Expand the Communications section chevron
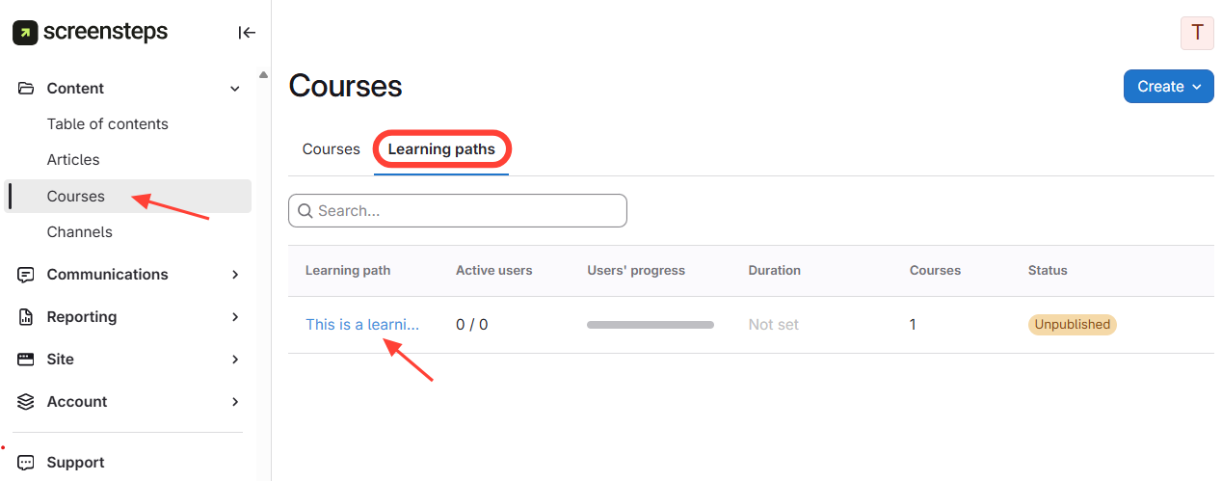Screen dimensions: 1222x481 234,275
